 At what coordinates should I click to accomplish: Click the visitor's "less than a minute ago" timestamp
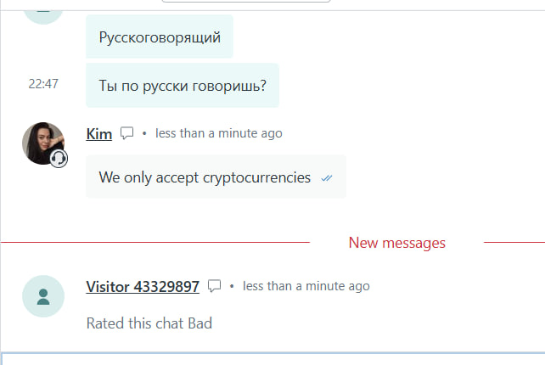click(306, 286)
